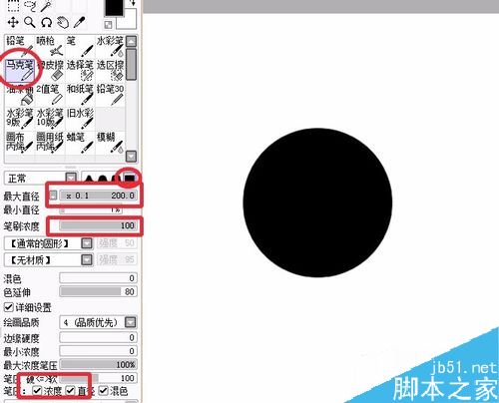Adjust the 混色 blending slider
The image size is (499, 403).
point(98,278)
